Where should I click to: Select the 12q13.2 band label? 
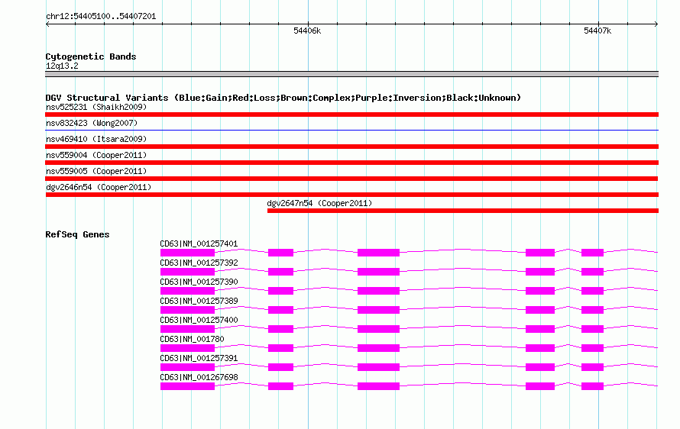click(62, 66)
